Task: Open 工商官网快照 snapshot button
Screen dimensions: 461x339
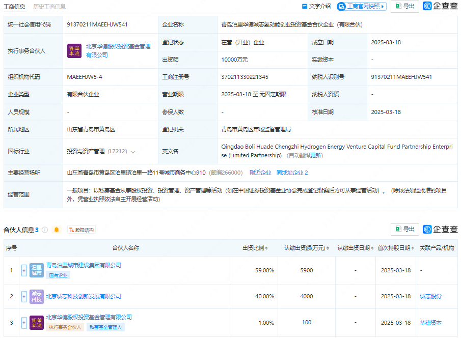Action: 362,6
